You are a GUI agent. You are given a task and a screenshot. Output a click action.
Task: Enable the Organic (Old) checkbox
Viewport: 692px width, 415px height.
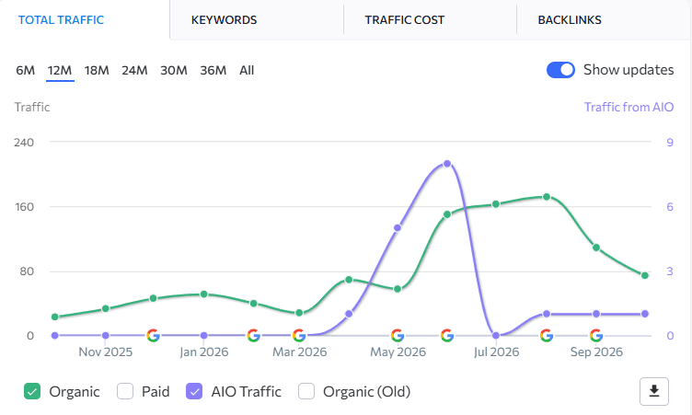[306, 391]
